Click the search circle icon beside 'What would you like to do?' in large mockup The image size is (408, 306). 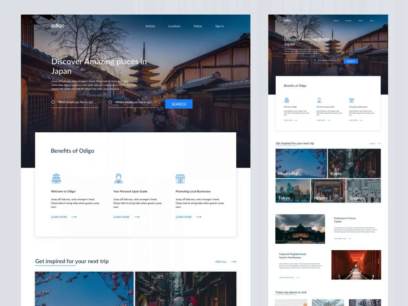tap(53, 102)
